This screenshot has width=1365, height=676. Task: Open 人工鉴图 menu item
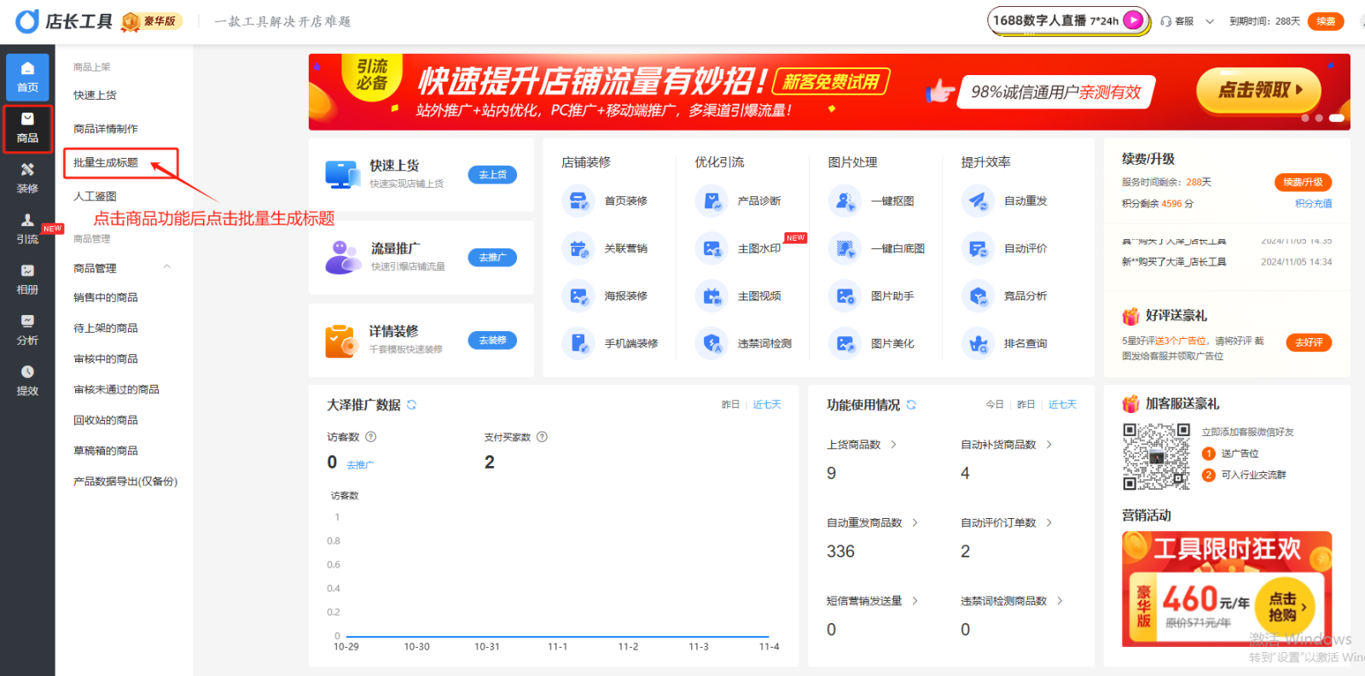pos(95,196)
